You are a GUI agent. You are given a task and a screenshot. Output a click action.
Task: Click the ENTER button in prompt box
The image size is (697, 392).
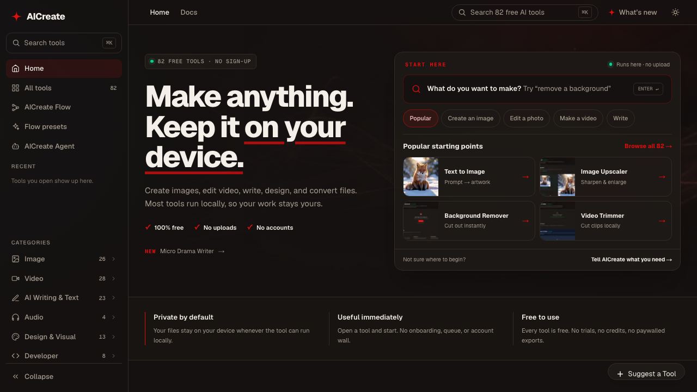[648, 89]
